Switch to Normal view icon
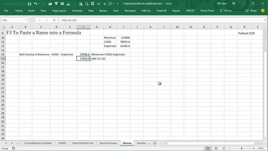Screen dimensions: 268x151 click(208, 148)
